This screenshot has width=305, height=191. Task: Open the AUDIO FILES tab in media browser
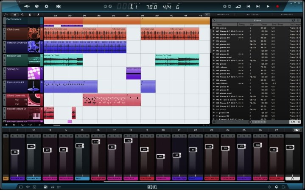click(287, 14)
